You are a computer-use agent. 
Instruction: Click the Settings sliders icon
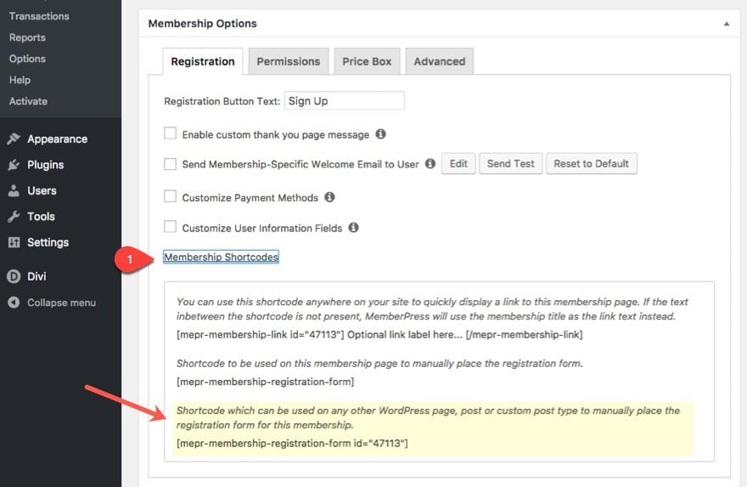coord(14,242)
